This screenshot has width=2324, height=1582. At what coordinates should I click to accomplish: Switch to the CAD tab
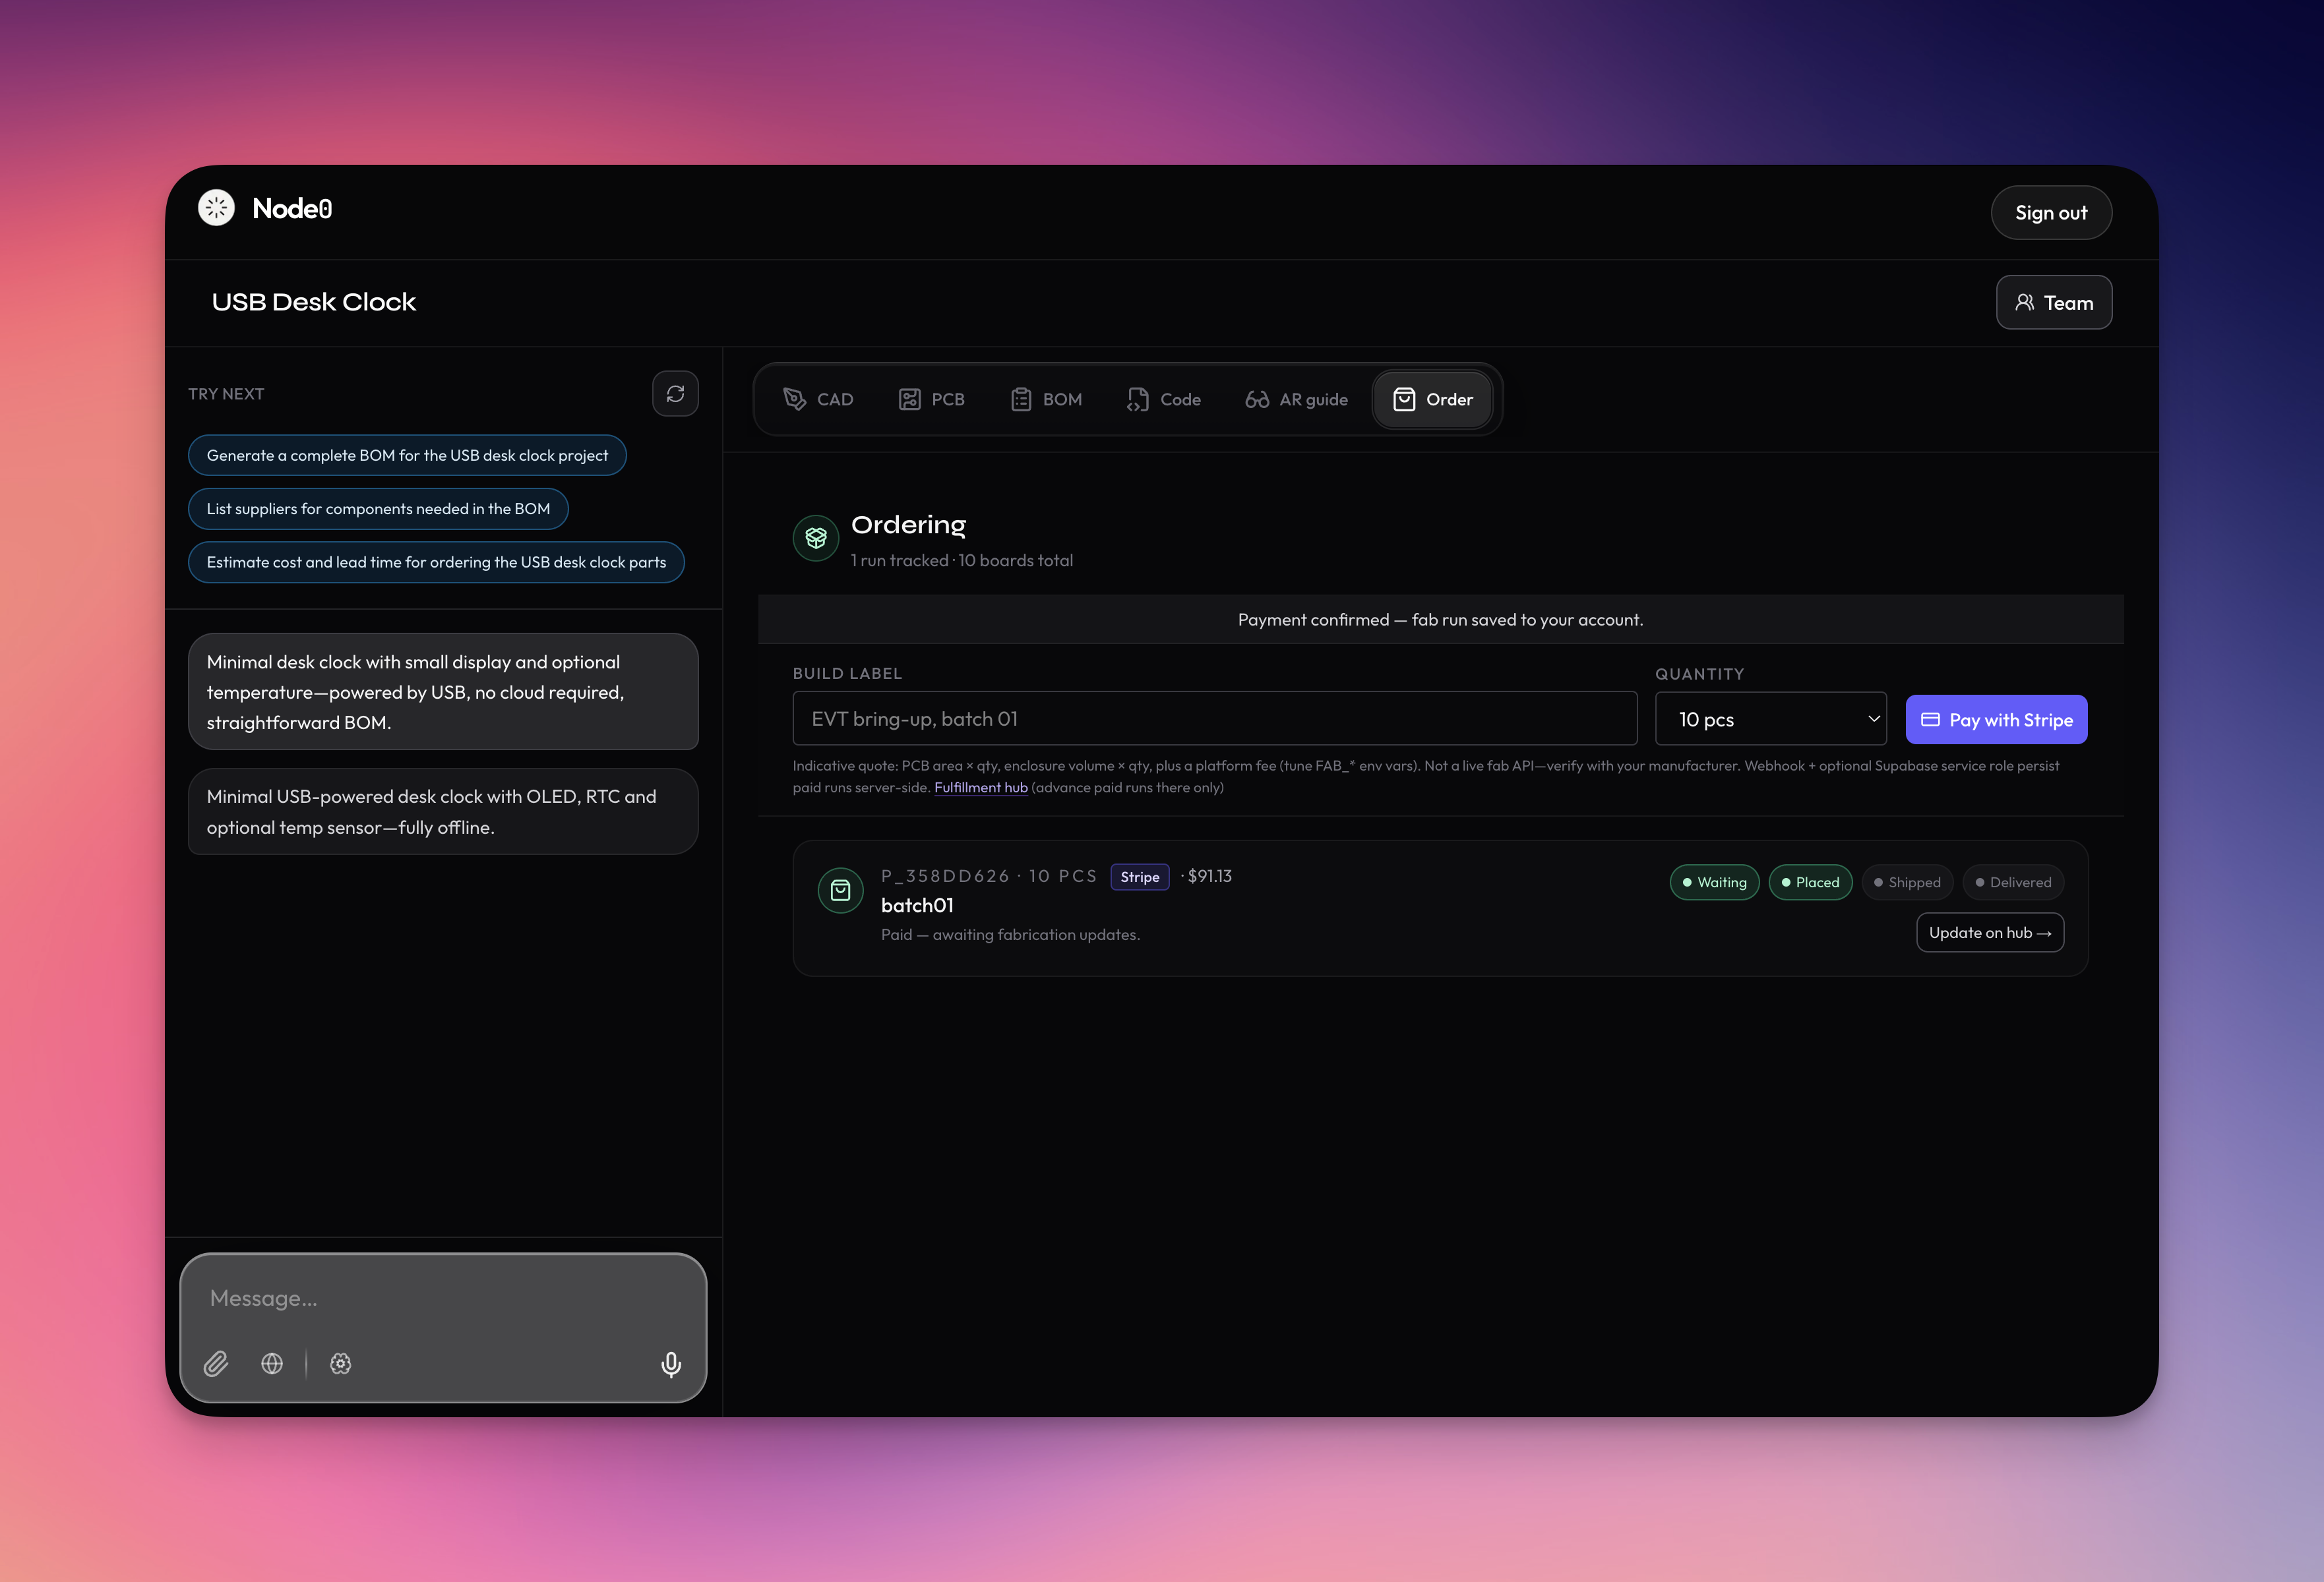pyautogui.click(x=818, y=399)
